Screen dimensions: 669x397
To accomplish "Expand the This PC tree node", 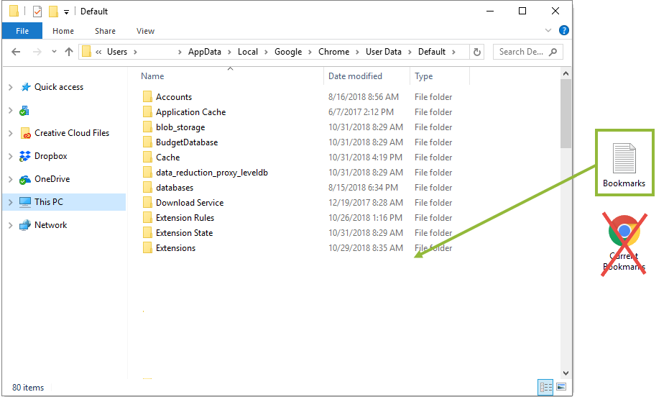I will pyautogui.click(x=10, y=202).
